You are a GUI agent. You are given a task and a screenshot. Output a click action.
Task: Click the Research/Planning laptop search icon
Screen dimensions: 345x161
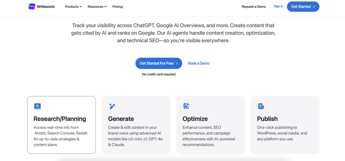(x=37, y=106)
